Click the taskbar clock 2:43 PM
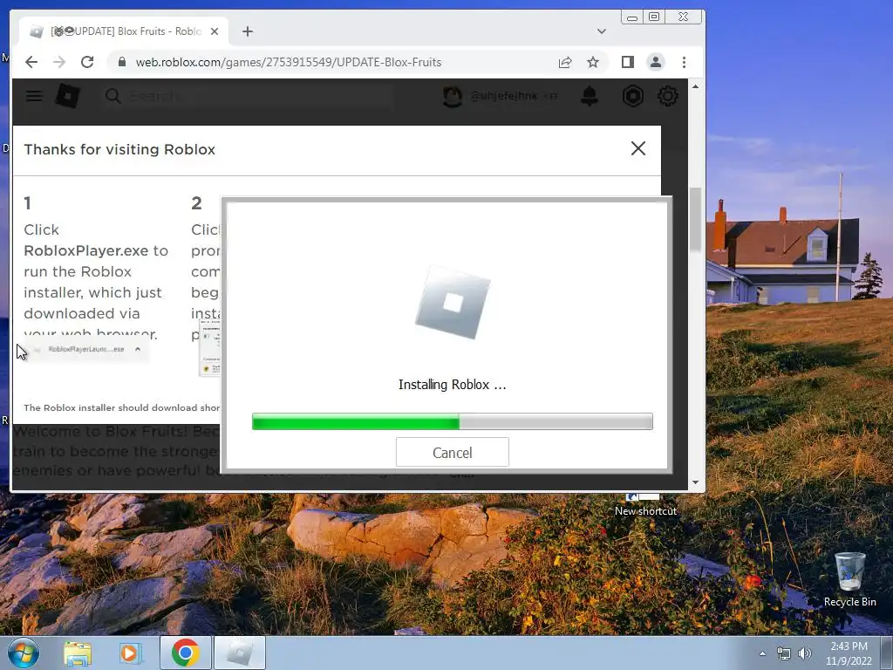Viewport: 893px width, 670px height. pyautogui.click(x=849, y=646)
